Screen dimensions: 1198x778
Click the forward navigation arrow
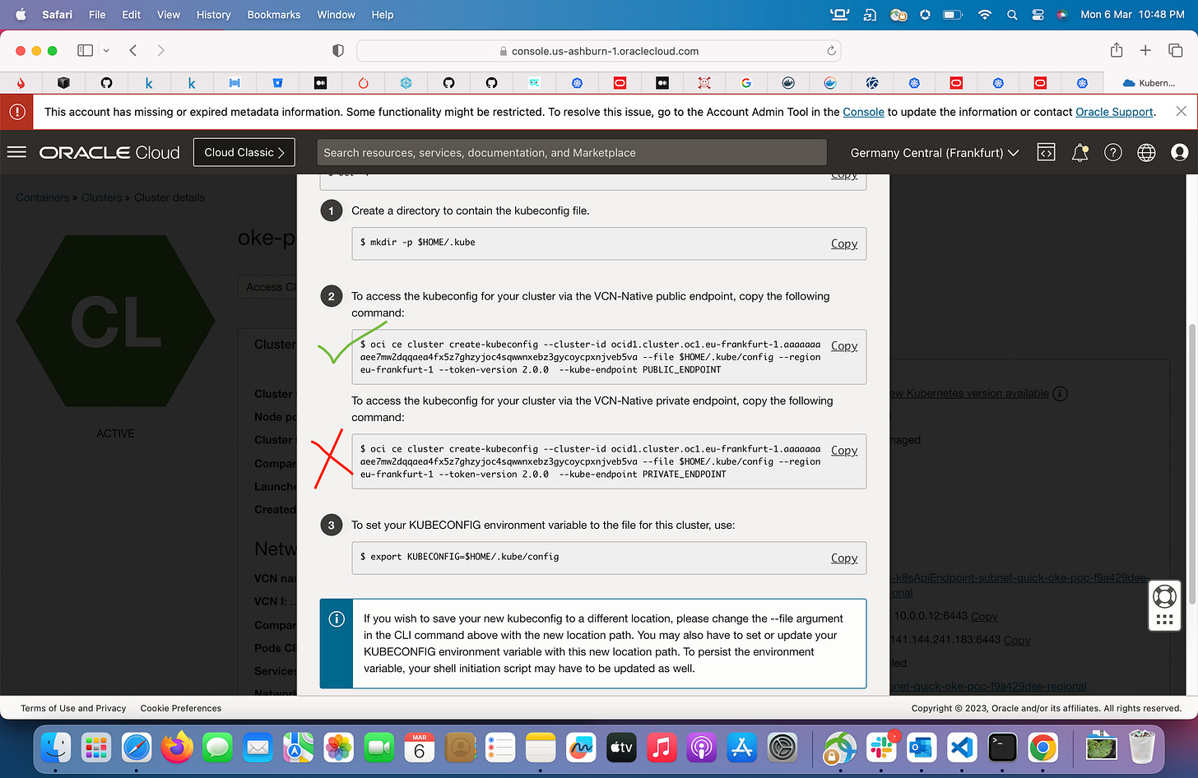[x=160, y=51]
